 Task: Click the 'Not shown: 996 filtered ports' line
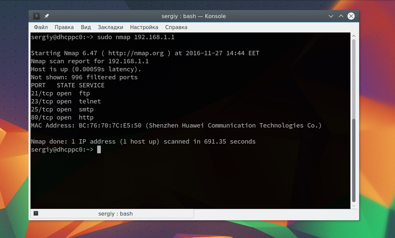tap(84, 77)
